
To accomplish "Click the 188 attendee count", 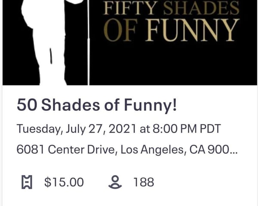I will pos(144,182).
